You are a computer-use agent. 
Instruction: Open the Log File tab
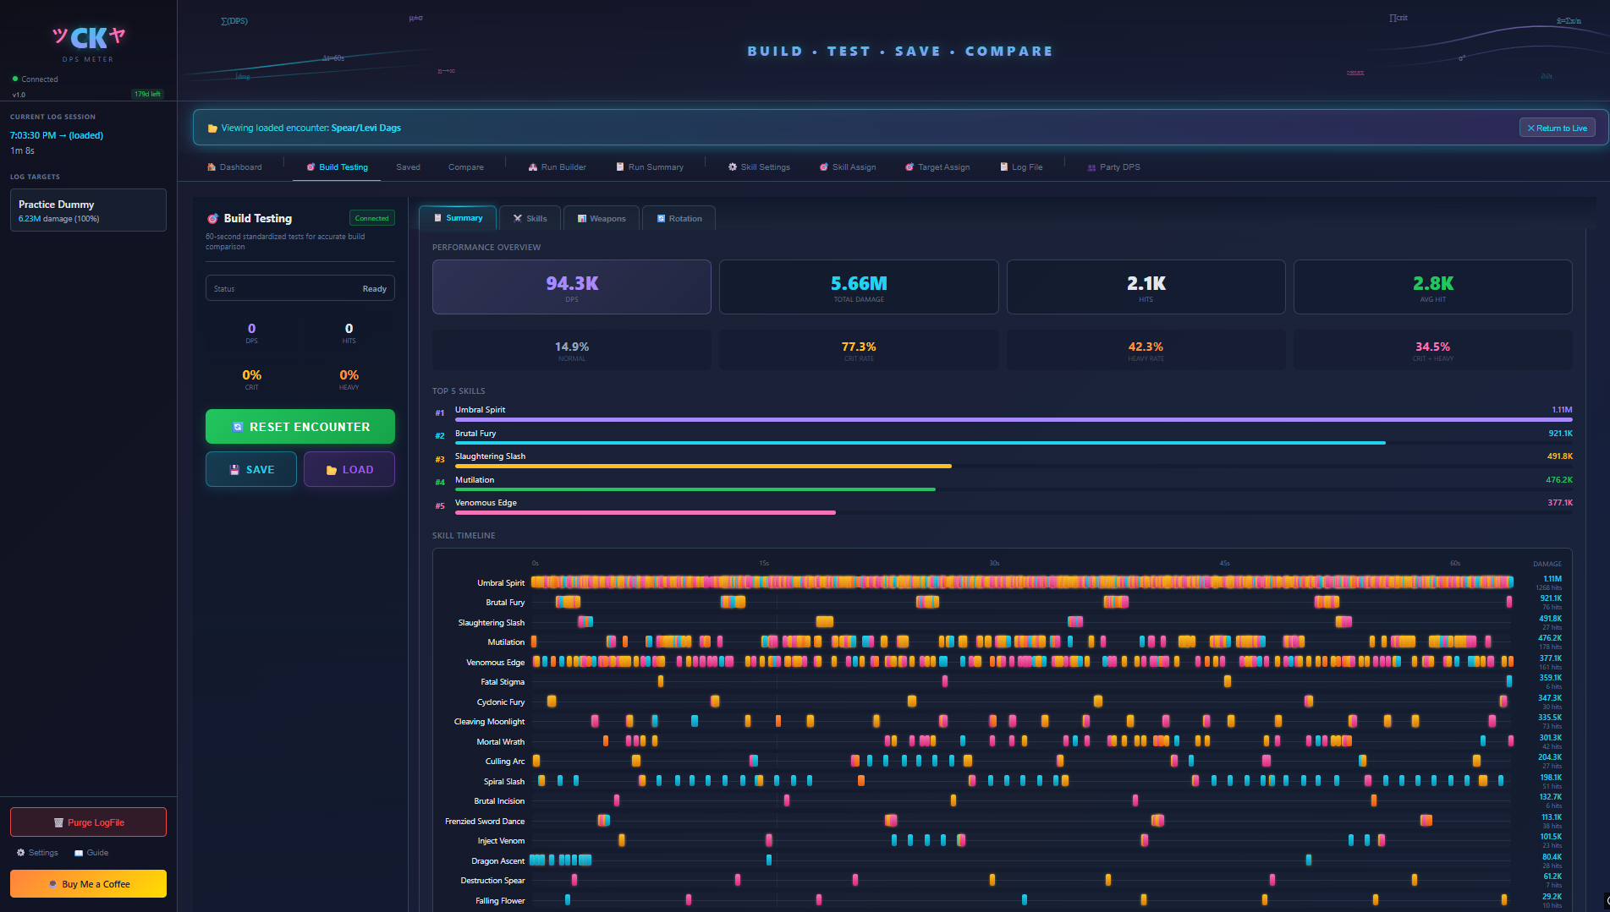click(x=1021, y=167)
